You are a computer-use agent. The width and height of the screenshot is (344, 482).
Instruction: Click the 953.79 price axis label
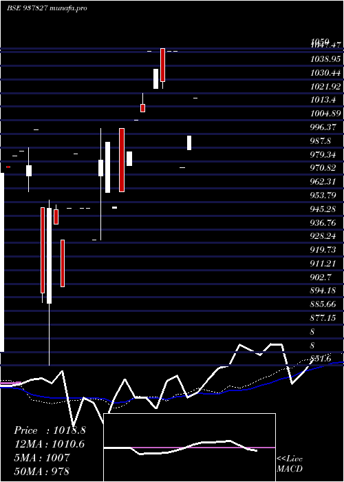click(x=323, y=195)
